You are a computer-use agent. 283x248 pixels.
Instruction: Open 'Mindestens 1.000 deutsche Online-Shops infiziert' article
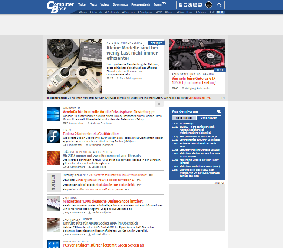103,201
